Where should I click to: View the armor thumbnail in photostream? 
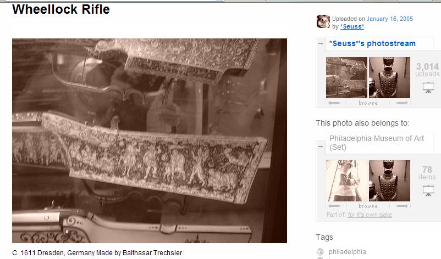coord(389,78)
